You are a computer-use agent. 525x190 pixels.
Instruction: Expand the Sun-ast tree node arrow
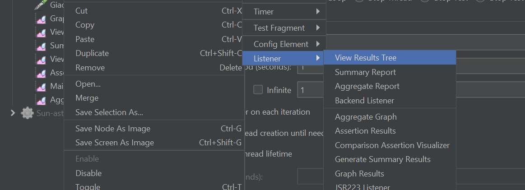(x=13, y=113)
